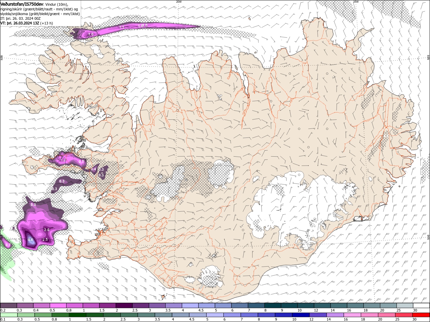Click the 2.5 value on the map

coord(45,239)
